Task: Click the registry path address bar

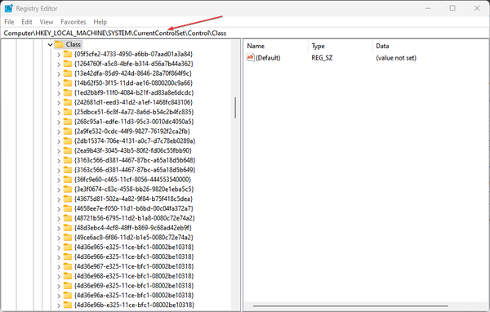Action: click(245, 33)
